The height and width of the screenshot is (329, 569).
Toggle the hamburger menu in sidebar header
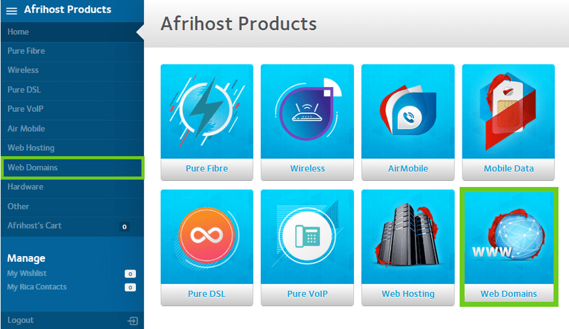tap(11, 11)
